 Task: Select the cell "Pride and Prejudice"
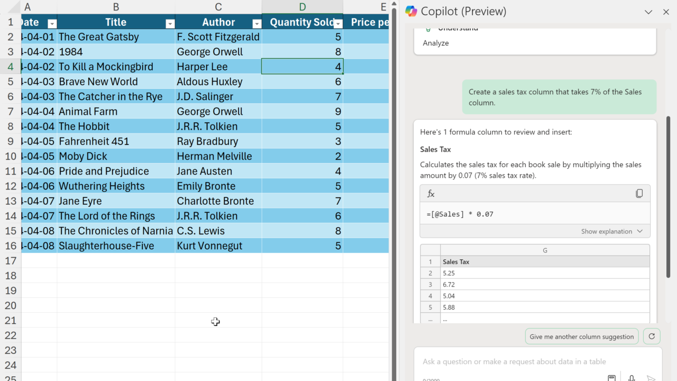tap(116, 171)
